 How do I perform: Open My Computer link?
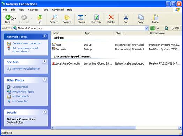pyautogui.click(x=20, y=101)
